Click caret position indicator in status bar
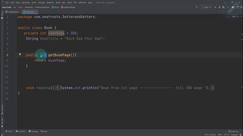The image size is (243, 136). coord(210,134)
